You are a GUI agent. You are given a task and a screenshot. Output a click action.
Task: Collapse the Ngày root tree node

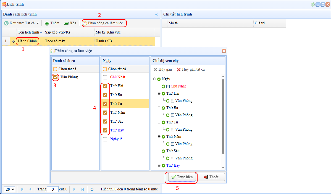154,79
